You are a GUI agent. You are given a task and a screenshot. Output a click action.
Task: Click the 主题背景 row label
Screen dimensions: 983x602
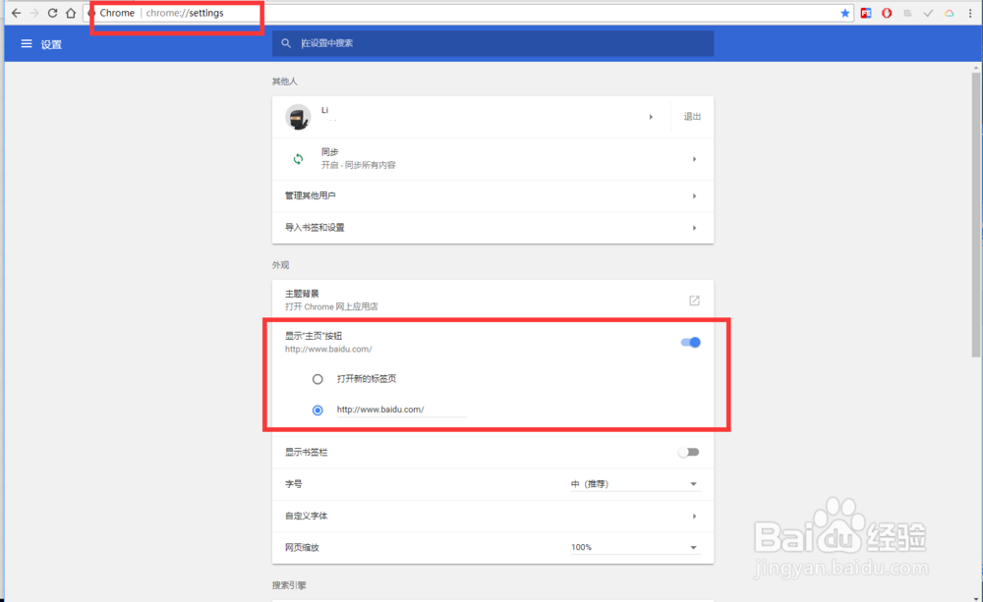pyautogui.click(x=302, y=294)
